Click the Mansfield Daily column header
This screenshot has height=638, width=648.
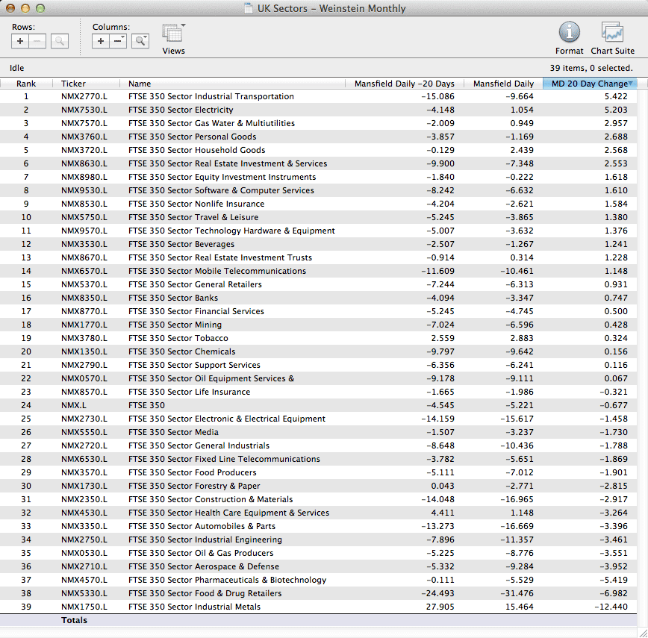click(503, 84)
